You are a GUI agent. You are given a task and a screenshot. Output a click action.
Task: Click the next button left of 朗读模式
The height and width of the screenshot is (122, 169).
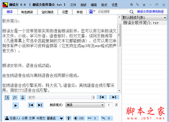point(40,105)
